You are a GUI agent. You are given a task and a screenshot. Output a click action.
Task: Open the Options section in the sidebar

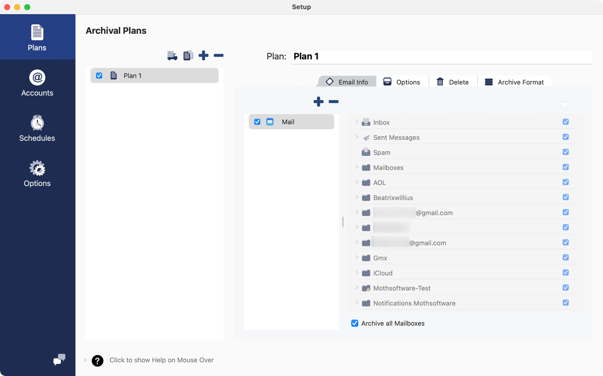point(37,173)
